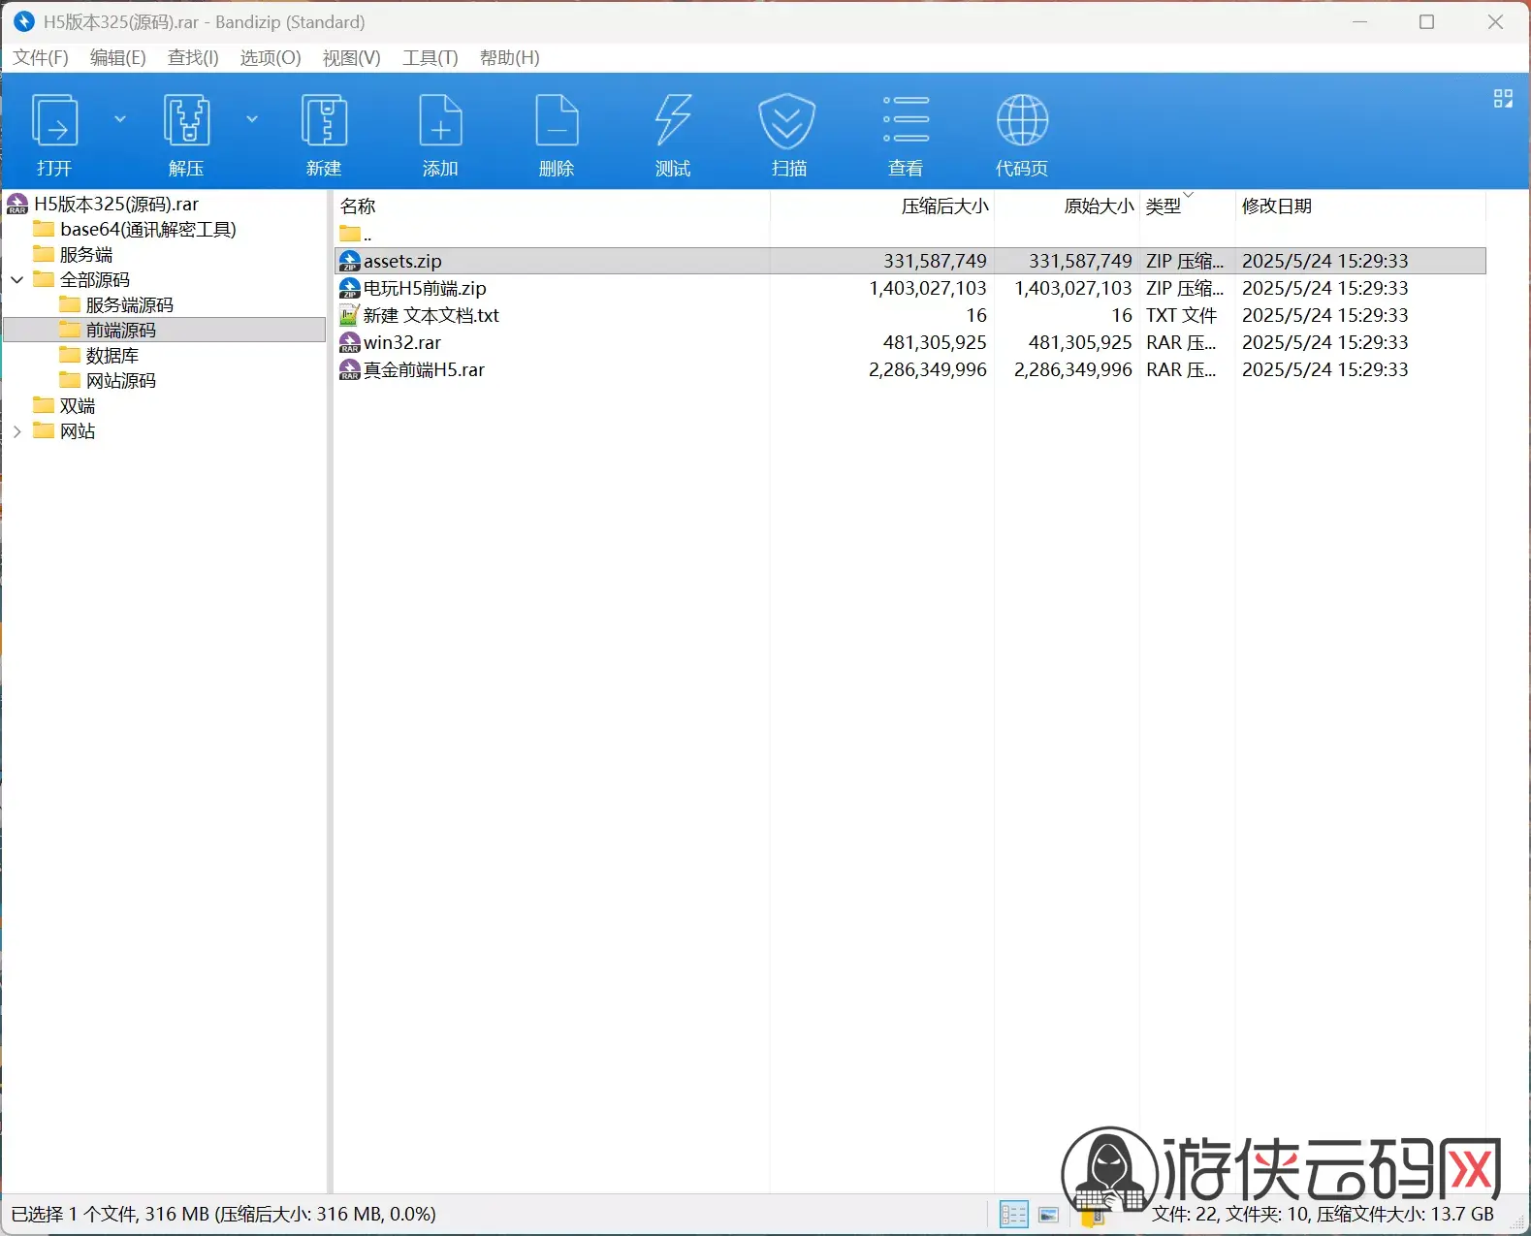Select 服务端源码 folder in tree
This screenshot has width=1531, height=1236.
coord(130,305)
